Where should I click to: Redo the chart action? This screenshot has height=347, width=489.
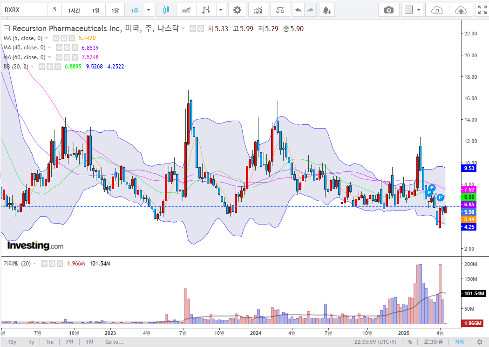tap(310, 10)
